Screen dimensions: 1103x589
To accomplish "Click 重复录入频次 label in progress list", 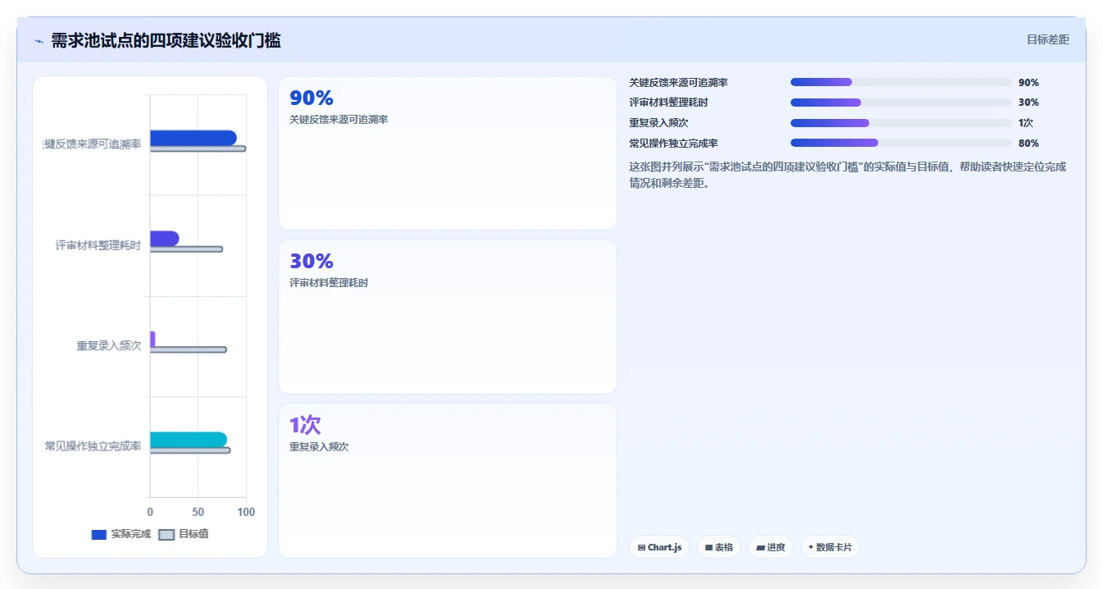I will point(659,123).
